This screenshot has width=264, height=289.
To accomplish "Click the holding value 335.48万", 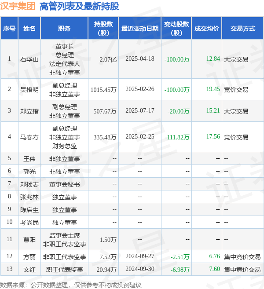I will click(105, 137).
